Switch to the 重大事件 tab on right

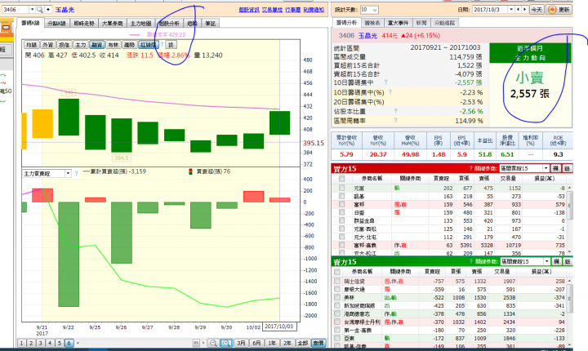click(x=398, y=23)
